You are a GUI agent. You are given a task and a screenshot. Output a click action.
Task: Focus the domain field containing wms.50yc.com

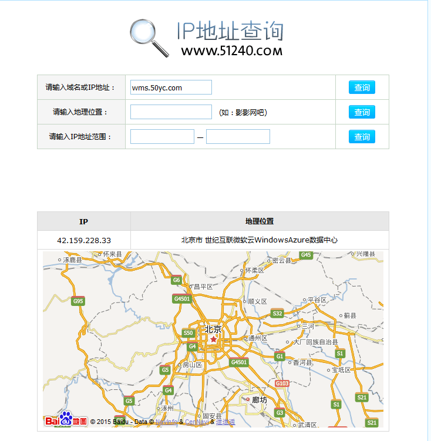point(171,87)
